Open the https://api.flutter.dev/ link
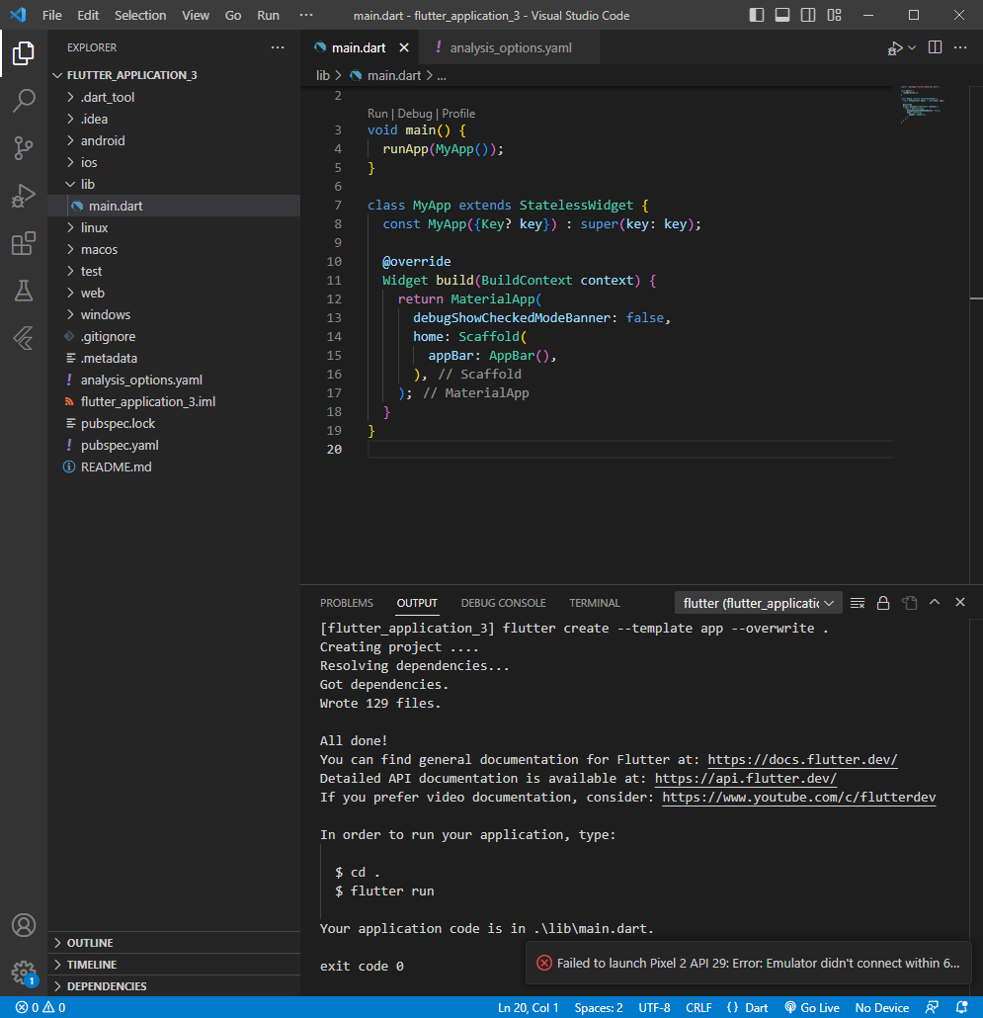This screenshot has width=983, height=1018. click(746, 779)
